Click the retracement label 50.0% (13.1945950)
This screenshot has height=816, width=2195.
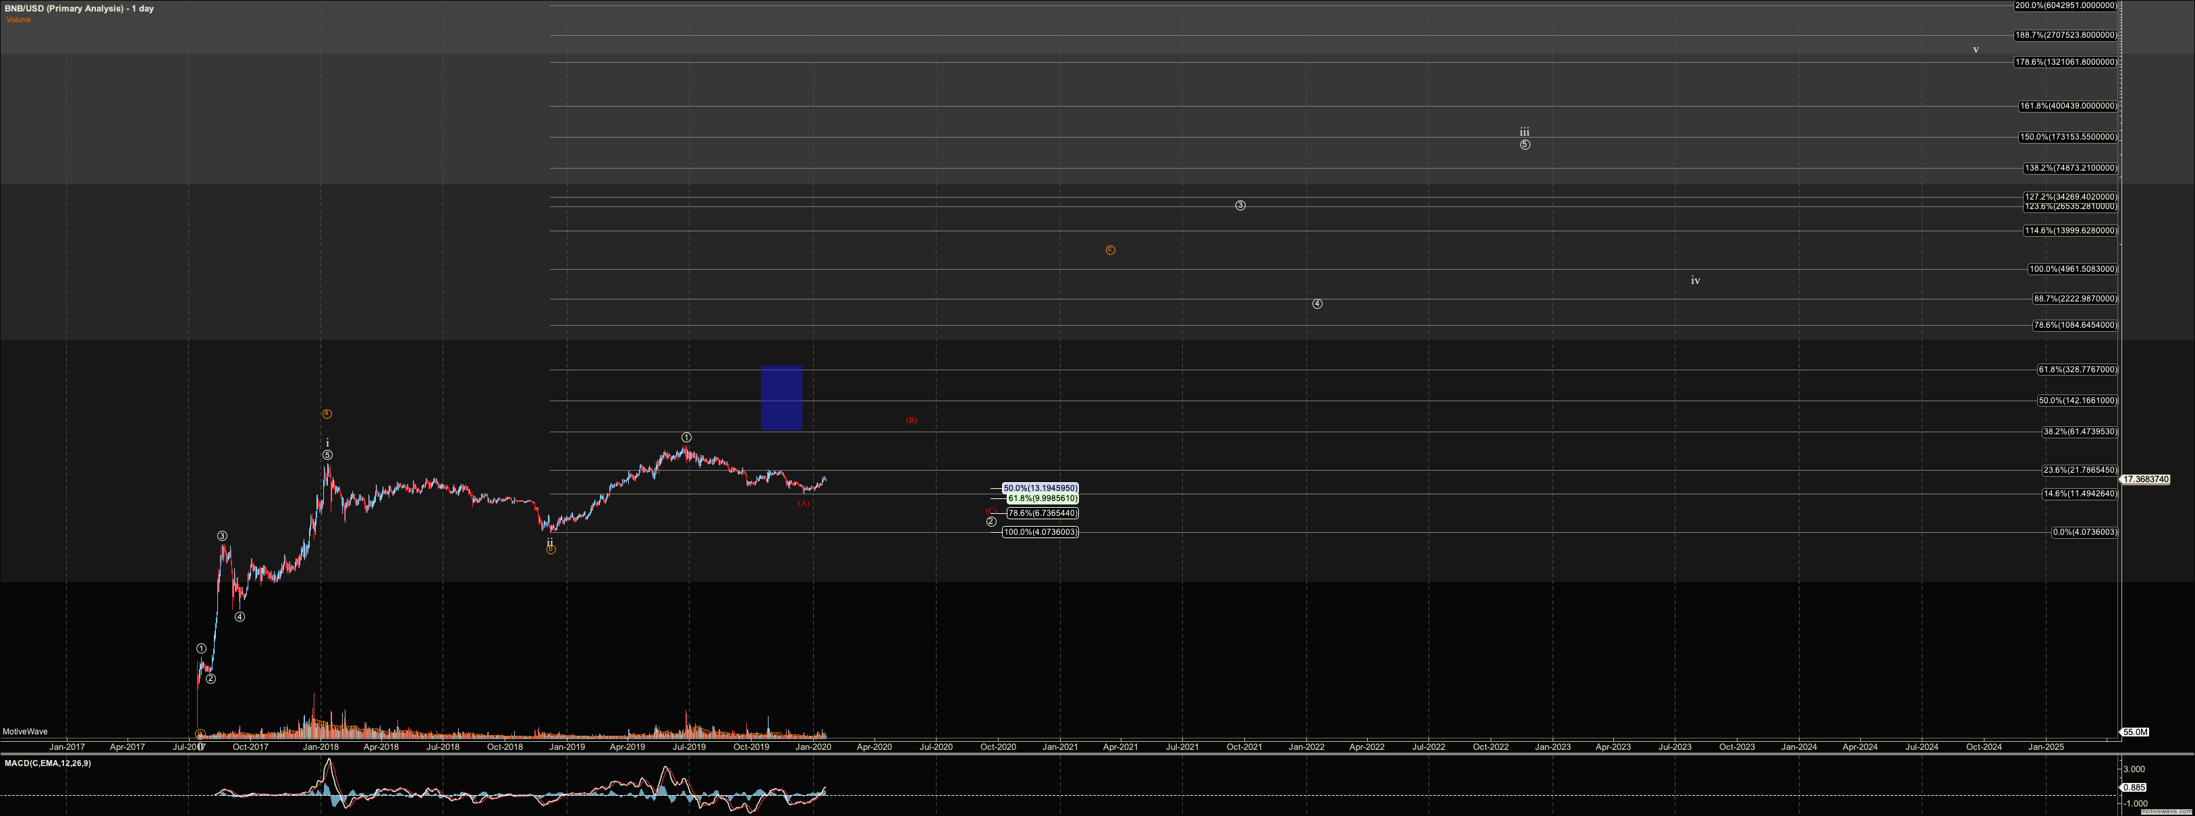pyautogui.click(x=1040, y=489)
